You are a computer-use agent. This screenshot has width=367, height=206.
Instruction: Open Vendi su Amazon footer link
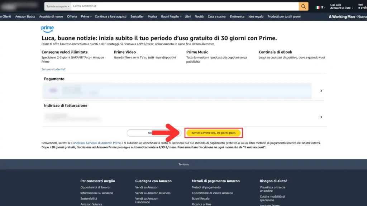(147, 187)
